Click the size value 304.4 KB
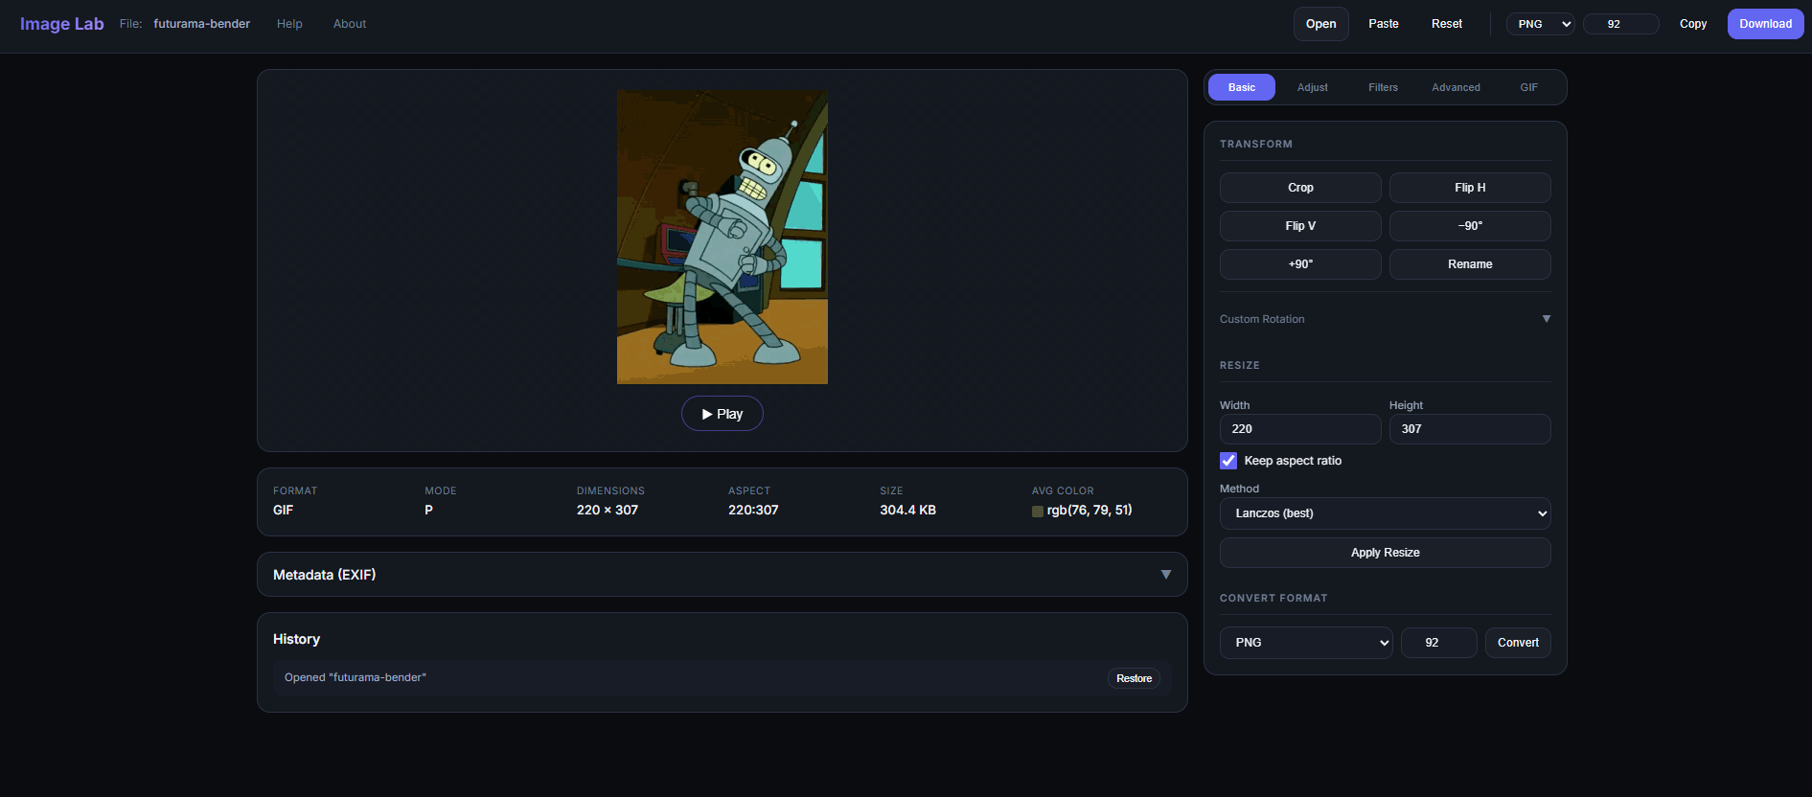The height and width of the screenshot is (797, 1812). (907, 511)
